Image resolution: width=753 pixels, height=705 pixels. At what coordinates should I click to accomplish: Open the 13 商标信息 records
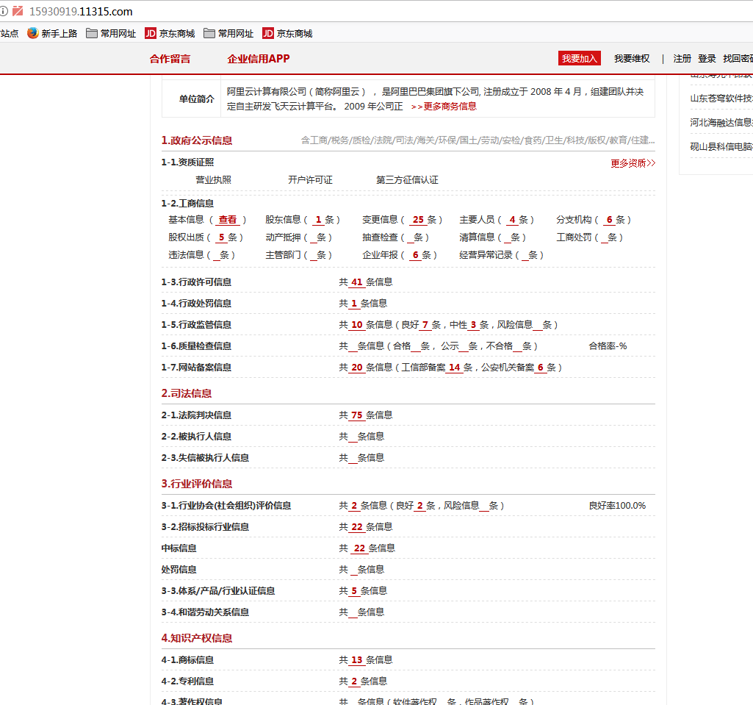(357, 660)
